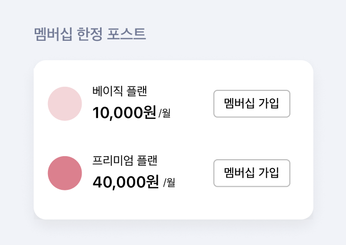Click the word 프리미엄 in the second plan
The image size is (346, 245).
pos(113,160)
